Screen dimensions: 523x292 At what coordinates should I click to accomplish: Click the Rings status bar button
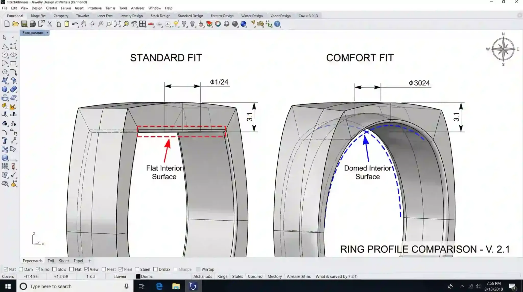pyautogui.click(x=222, y=276)
